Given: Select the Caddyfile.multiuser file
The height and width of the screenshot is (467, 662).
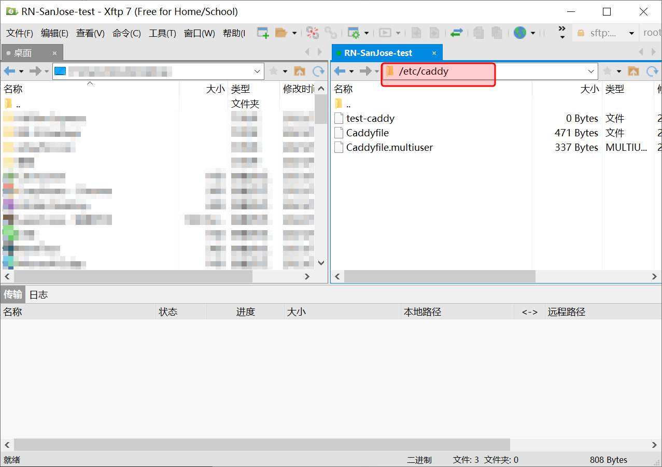Looking at the screenshot, I should (x=389, y=147).
